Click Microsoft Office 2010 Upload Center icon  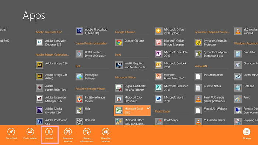click(x=158, y=31)
